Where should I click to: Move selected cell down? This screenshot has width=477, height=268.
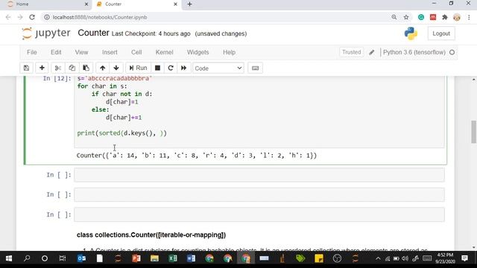116,68
